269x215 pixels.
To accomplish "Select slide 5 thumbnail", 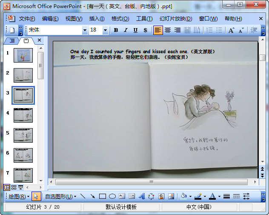I will [x=23, y=135].
